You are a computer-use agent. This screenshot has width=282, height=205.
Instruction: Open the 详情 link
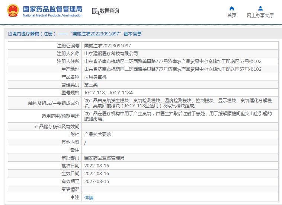(89, 198)
